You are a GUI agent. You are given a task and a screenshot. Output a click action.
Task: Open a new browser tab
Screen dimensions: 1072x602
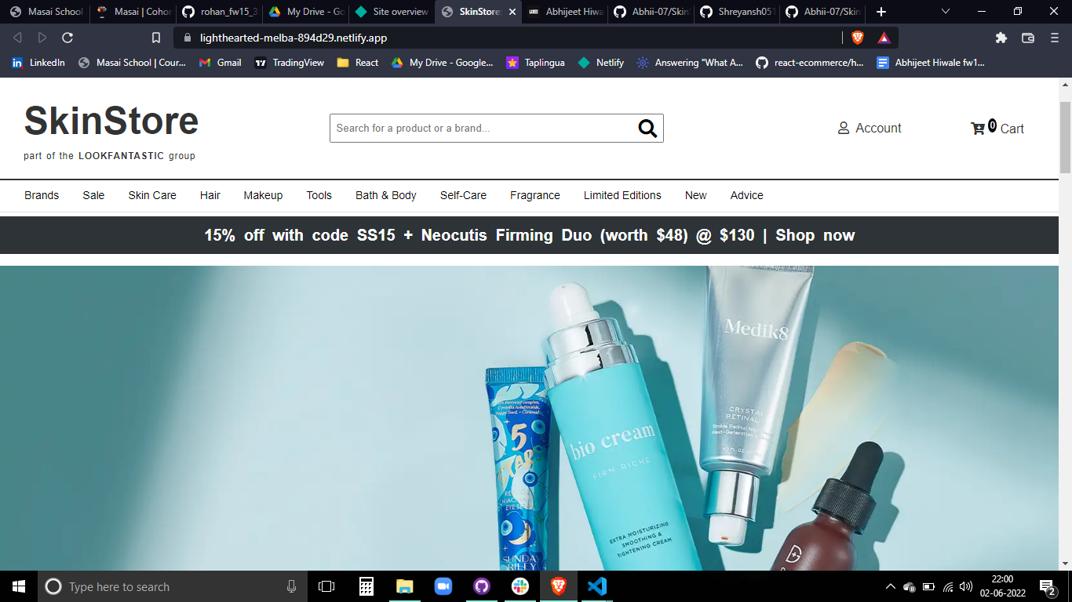[881, 12]
